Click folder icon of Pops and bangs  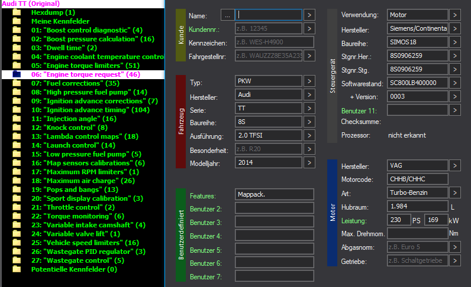coord(17,190)
